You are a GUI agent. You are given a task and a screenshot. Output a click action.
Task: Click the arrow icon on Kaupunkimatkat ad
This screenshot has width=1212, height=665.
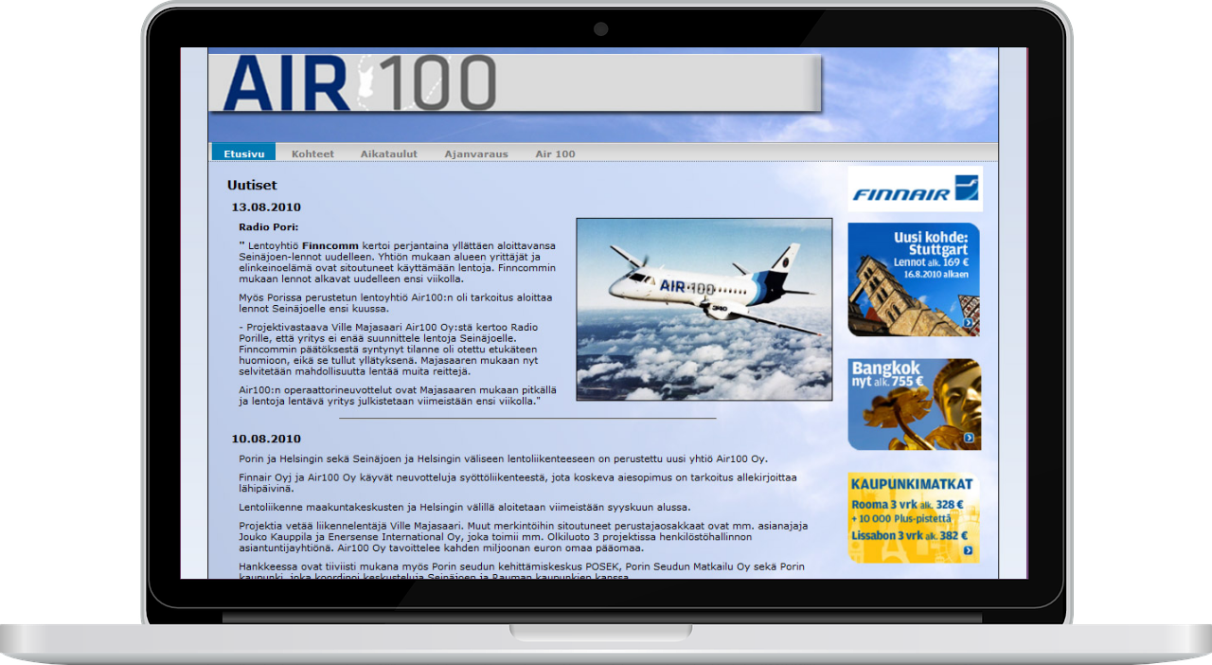(x=968, y=550)
